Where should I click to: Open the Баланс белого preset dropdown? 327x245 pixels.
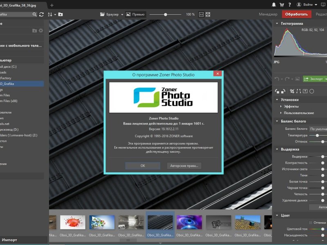click(x=318, y=129)
